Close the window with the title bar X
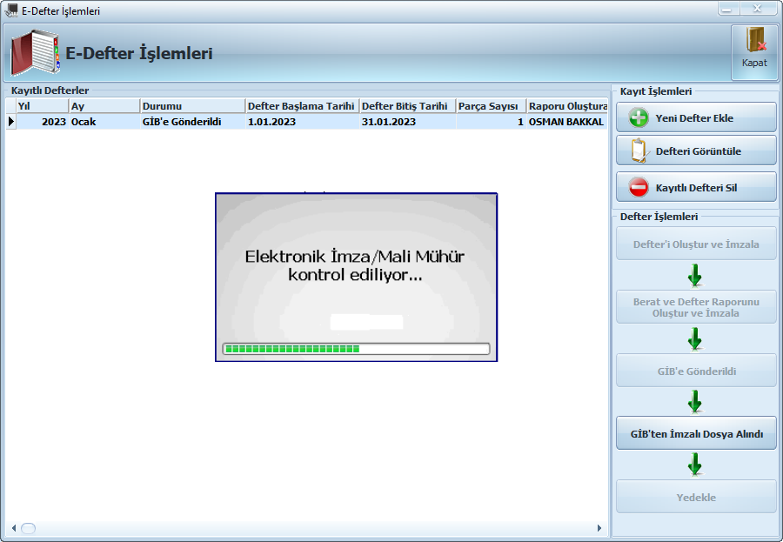This screenshot has width=783, height=542. tap(758, 9)
